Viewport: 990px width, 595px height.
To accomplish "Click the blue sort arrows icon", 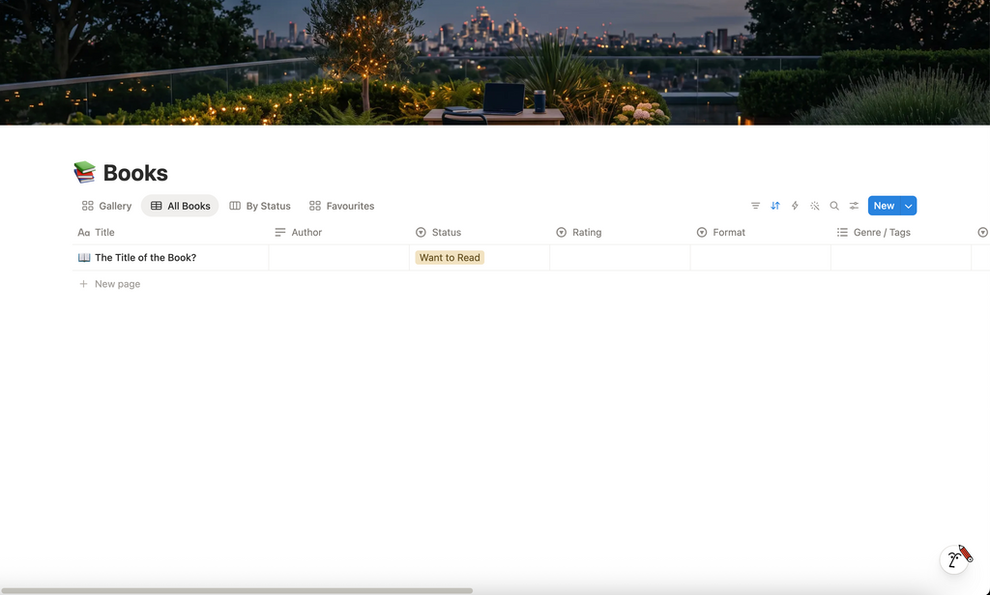I will click(x=775, y=206).
